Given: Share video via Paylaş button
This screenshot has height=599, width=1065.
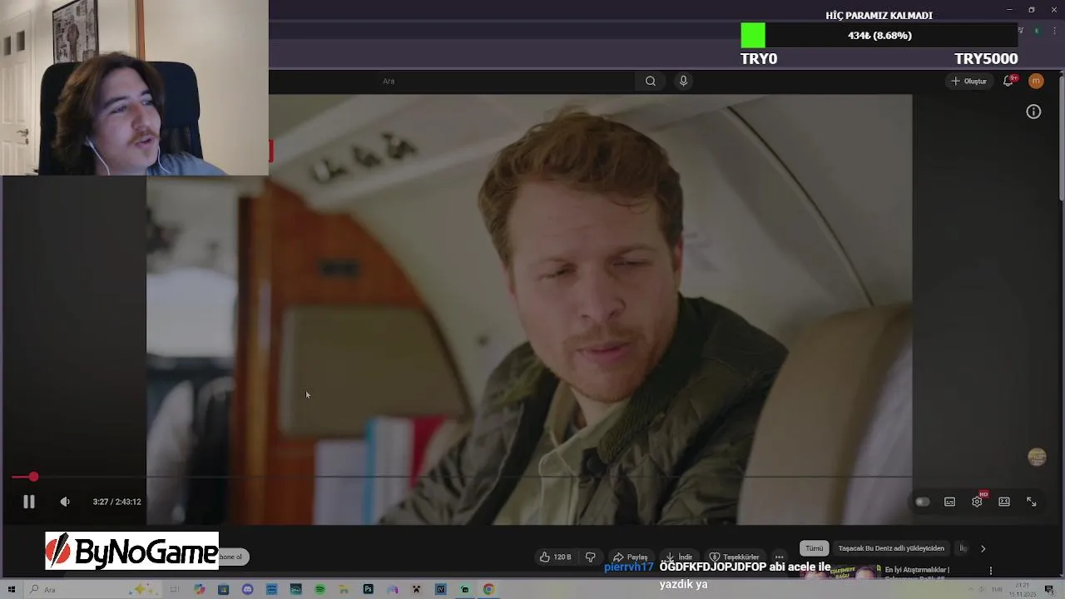Looking at the screenshot, I should 631,557.
